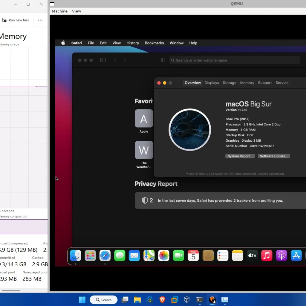Open Finder from the Dock

pyautogui.click(x=75, y=255)
